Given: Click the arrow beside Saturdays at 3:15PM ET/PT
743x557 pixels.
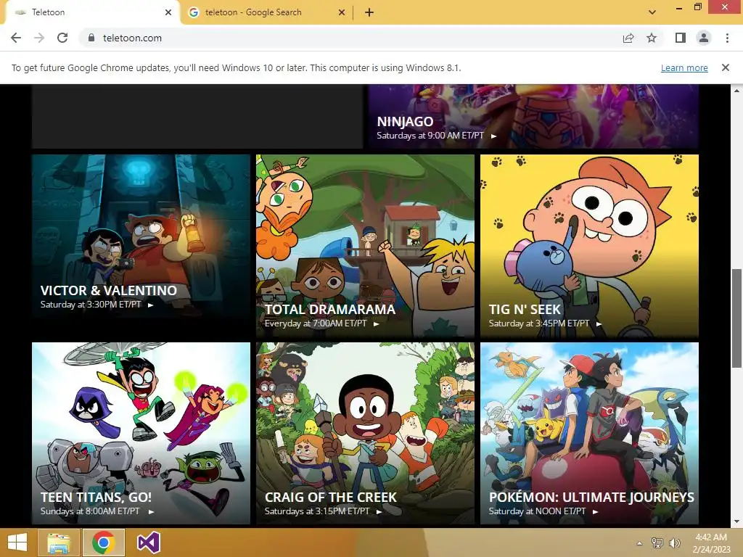Looking at the screenshot, I should tap(379, 512).
